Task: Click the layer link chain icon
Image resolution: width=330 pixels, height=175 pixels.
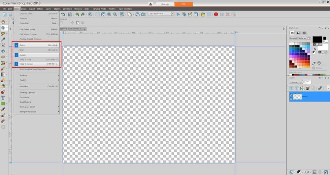Action: tap(320, 88)
